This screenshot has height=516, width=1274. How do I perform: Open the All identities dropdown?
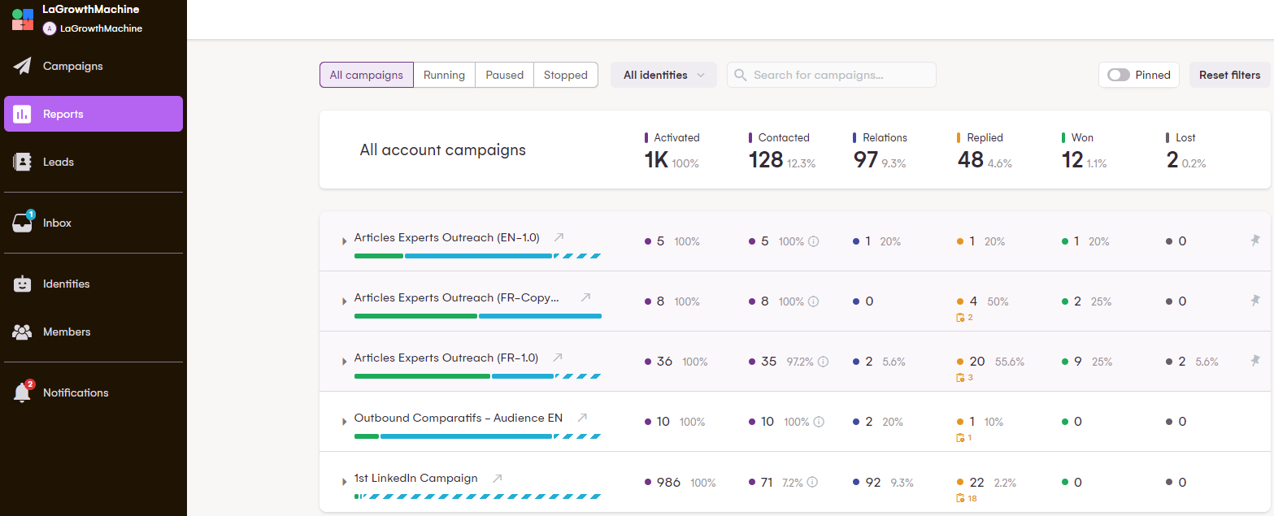pyautogui.click(x=663, y=75)
